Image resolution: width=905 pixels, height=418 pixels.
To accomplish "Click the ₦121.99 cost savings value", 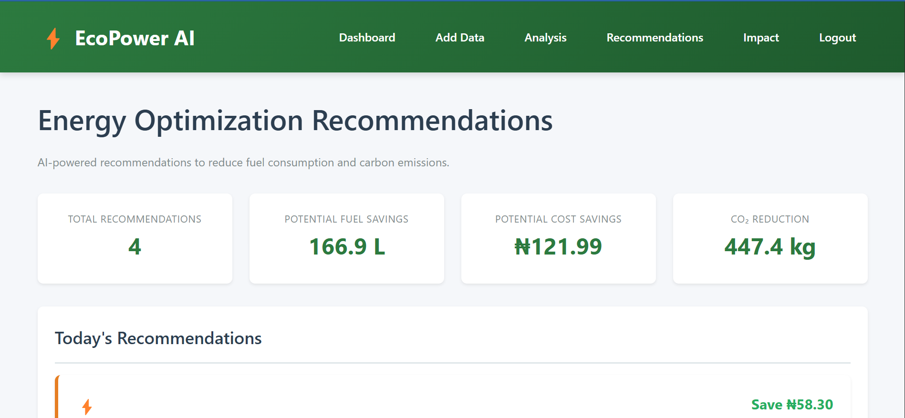I will (558, 247).
